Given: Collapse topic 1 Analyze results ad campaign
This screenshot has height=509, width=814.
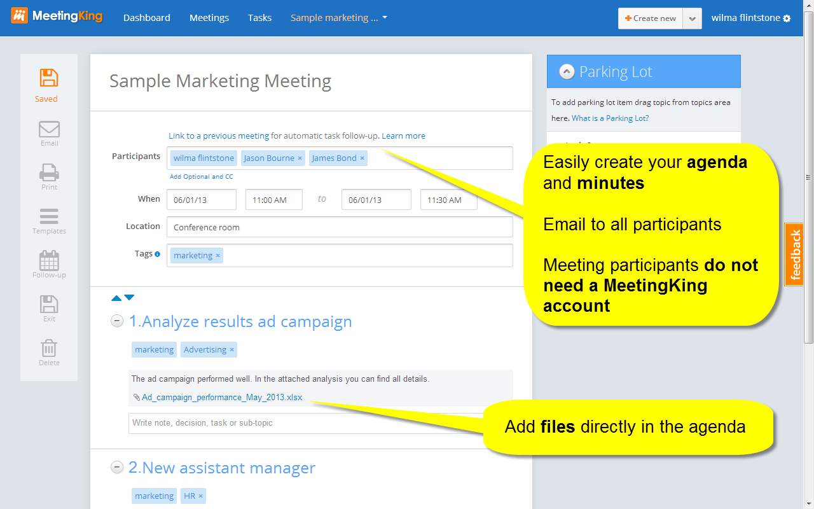Looking at the screenshot, I should [x=117, y=321].
